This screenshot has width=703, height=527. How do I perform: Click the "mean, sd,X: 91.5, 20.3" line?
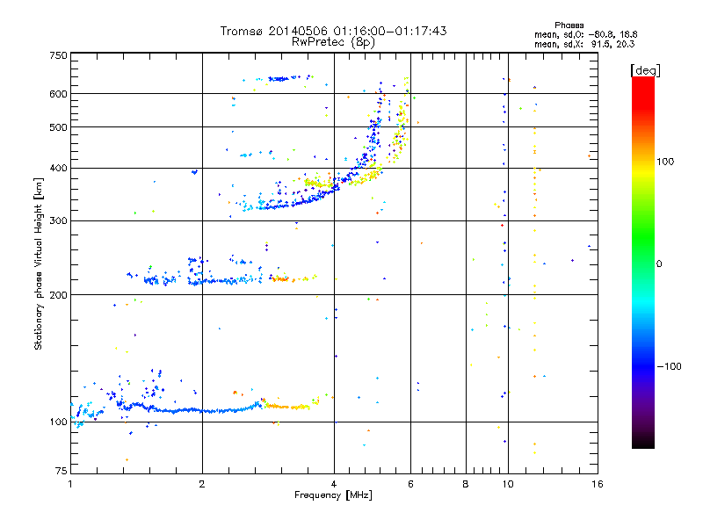[584, 44]
